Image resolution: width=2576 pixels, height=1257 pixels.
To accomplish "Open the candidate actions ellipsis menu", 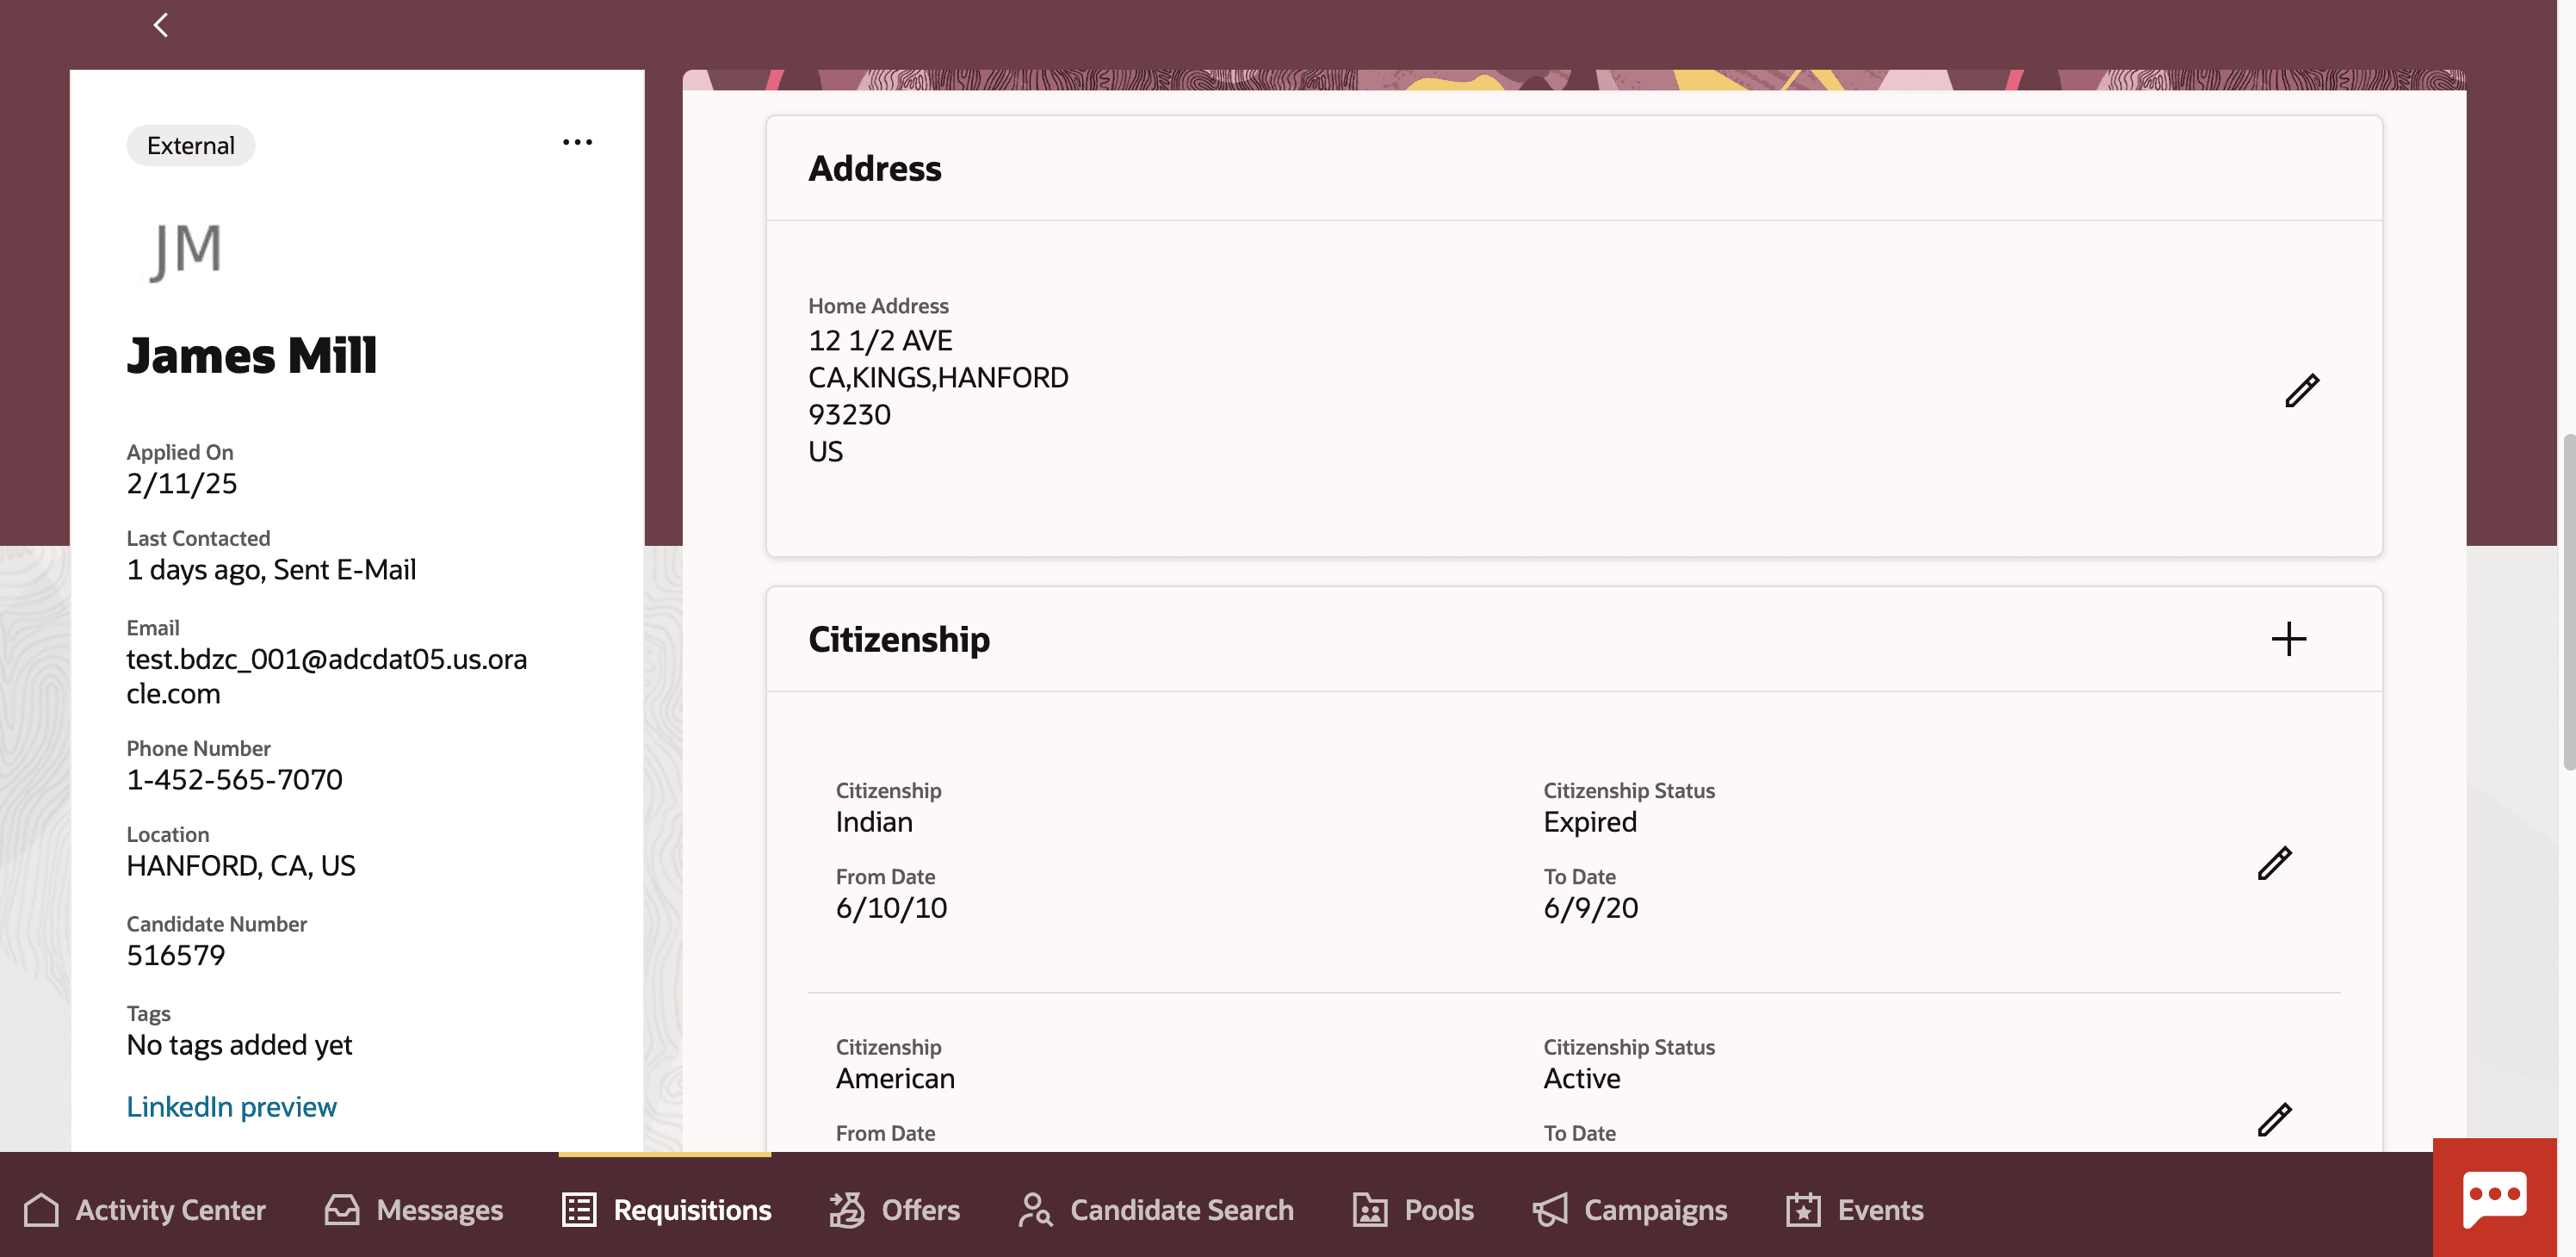I will (x=577, y=142).
